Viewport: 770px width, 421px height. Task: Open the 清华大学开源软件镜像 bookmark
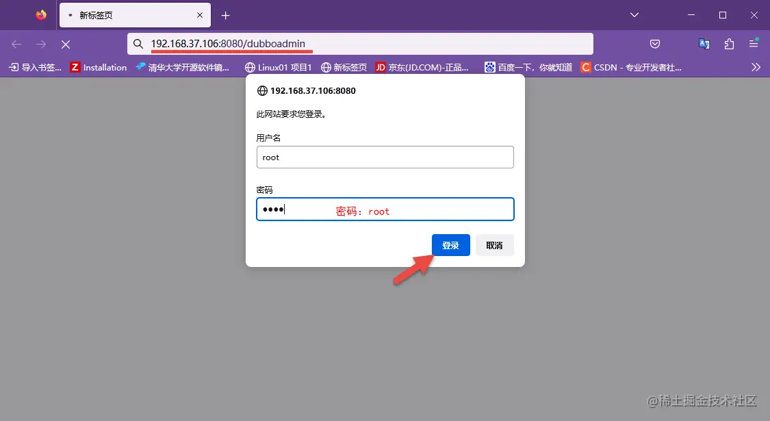(x=183, y=67)
